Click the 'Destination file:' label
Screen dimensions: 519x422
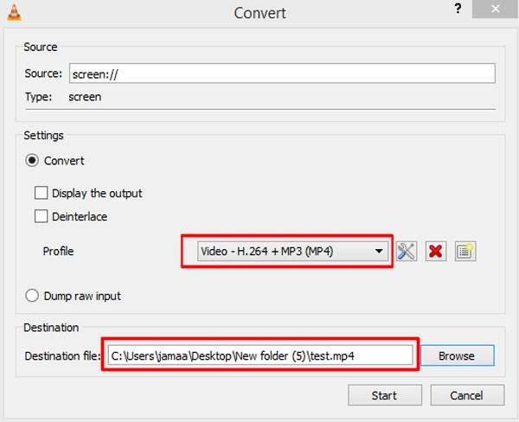[62, 355]
